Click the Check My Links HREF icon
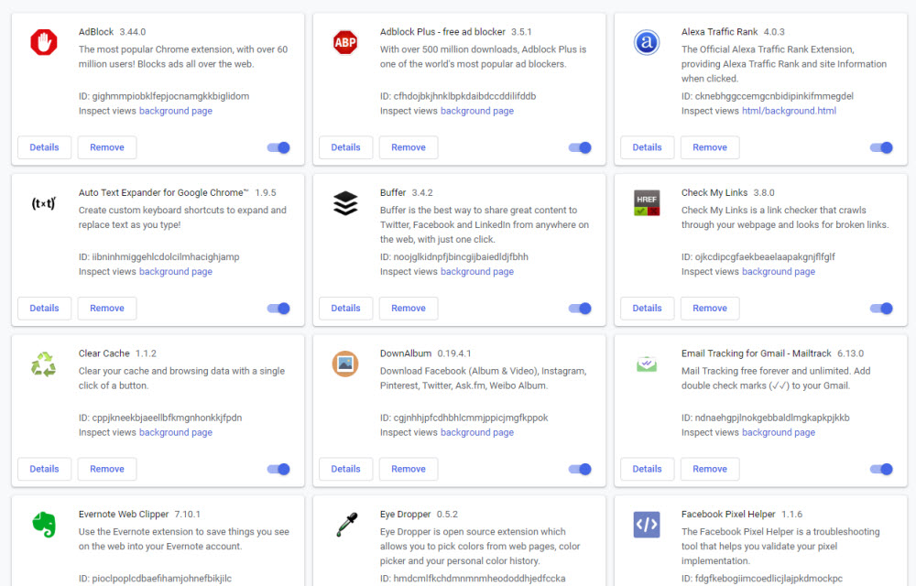The height and width of the screenshot is (586, 916). click(x=647, y=203)
